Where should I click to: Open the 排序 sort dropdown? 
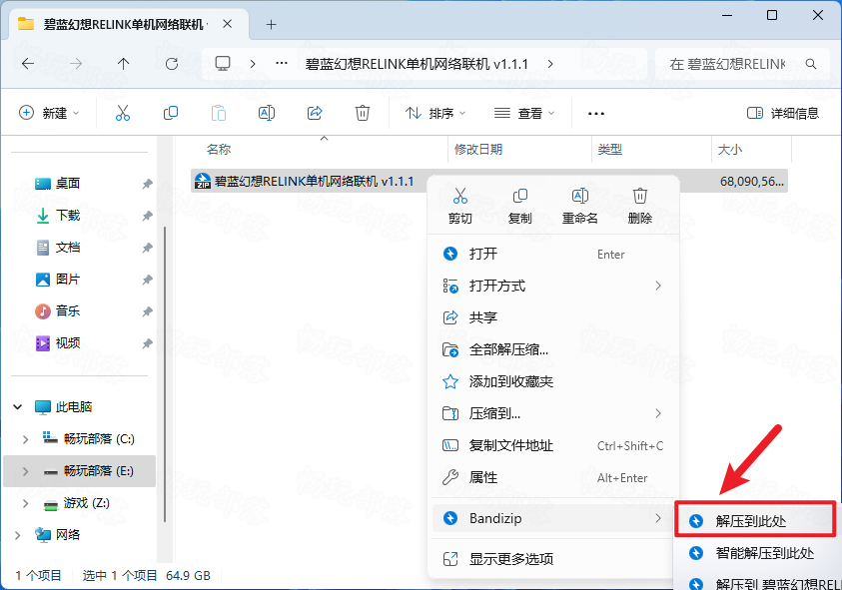coord(435,113)
